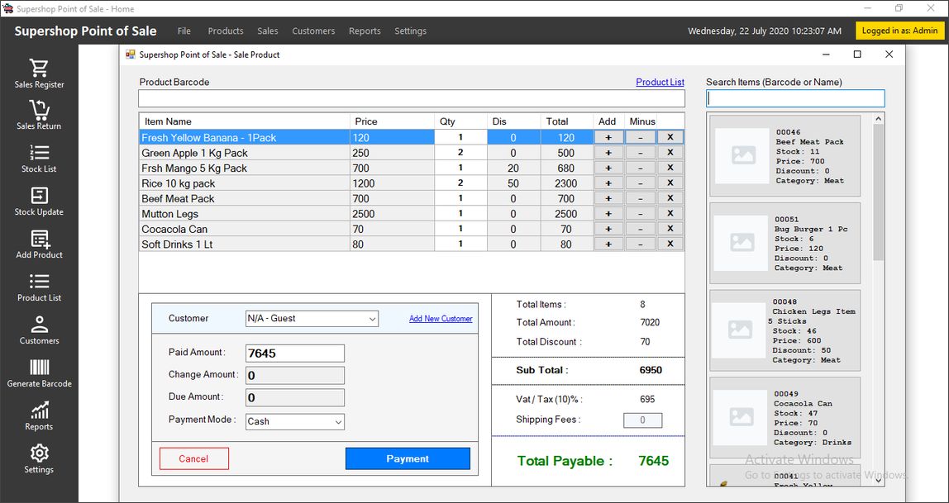This screenshot has width=949, height=503.
Task: Open the Customers sidebar icon
Action: pyautogui.click(x=39, y=325)
